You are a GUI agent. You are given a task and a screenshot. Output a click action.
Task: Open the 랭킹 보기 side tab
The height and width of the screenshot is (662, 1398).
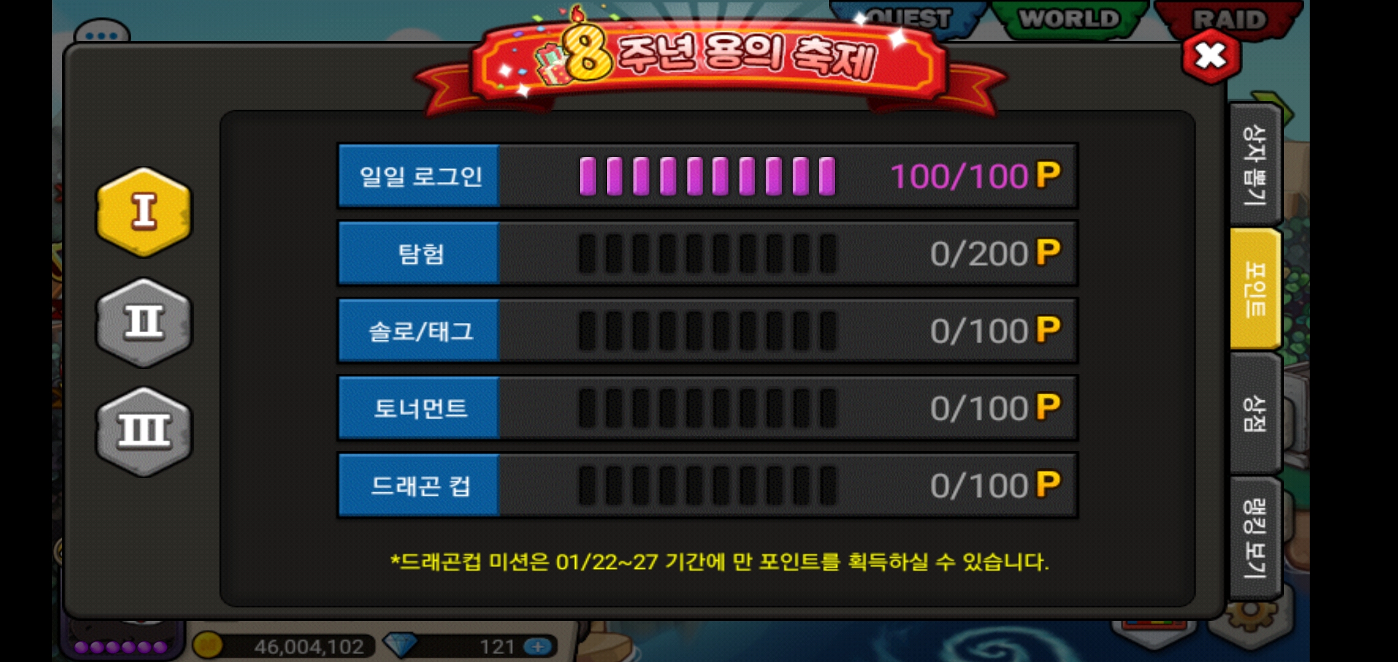(1255, 538)
